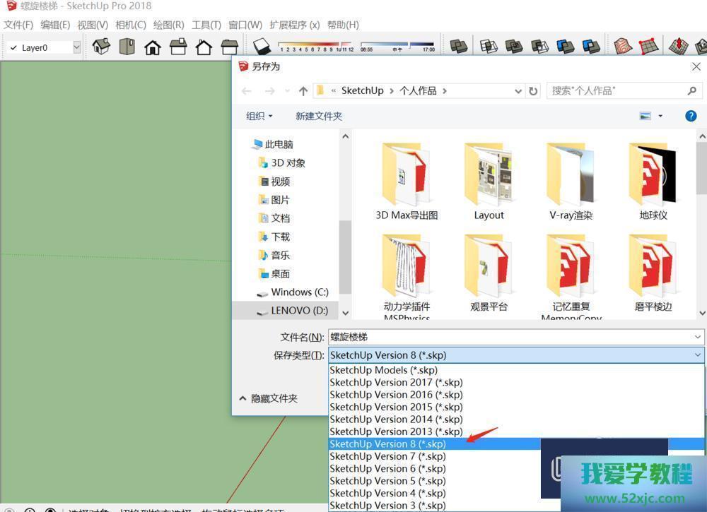Click the sandbox From Contours icon
The width and height of the screenshot is (707, 512).
[x=623, y=47]
